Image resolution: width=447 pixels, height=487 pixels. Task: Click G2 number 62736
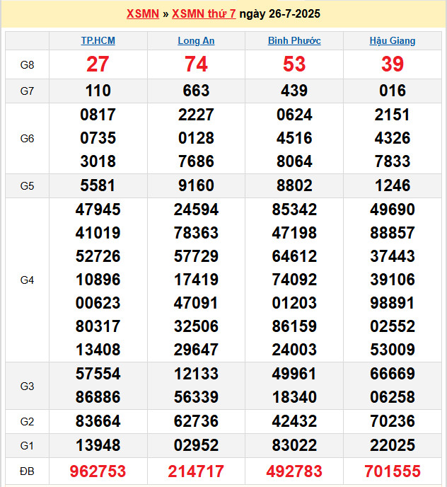pyautogui.click(x=196, y=421)
